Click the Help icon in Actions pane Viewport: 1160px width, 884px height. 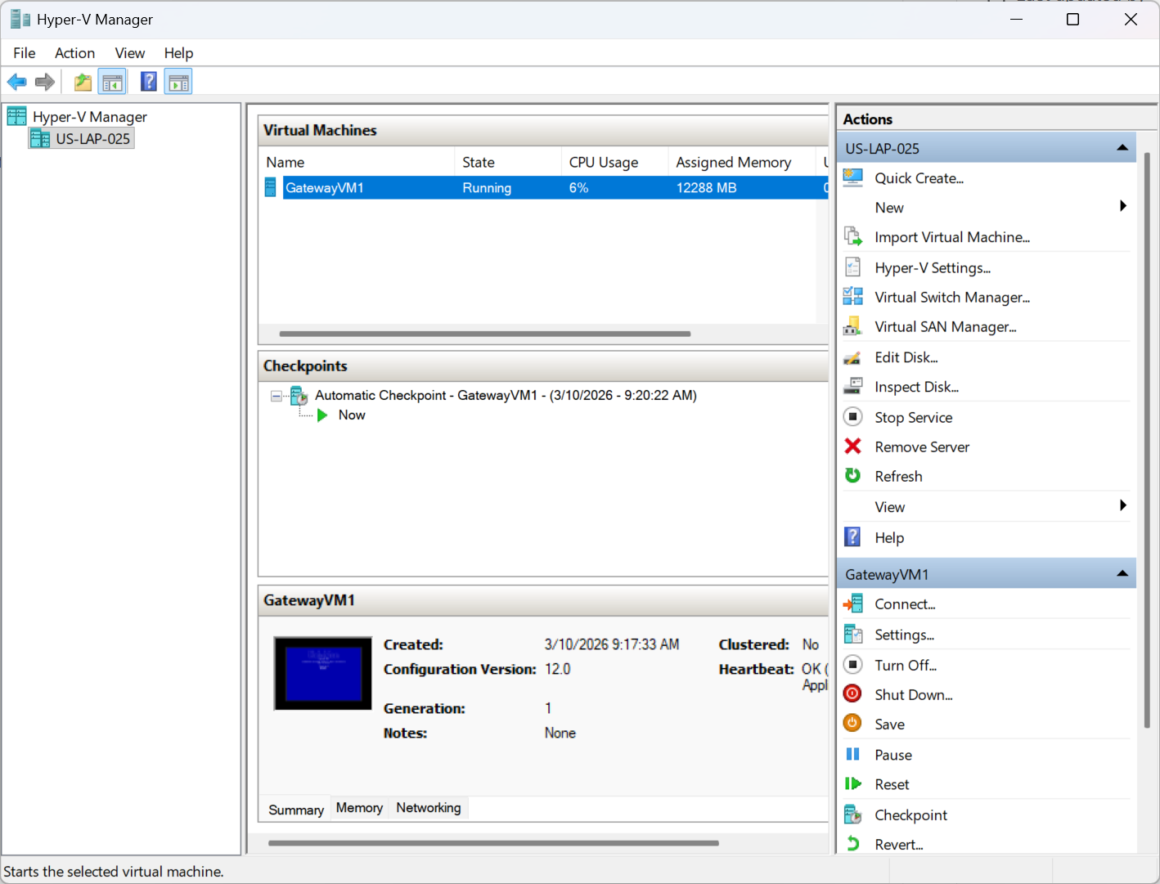tap(852, 537)
